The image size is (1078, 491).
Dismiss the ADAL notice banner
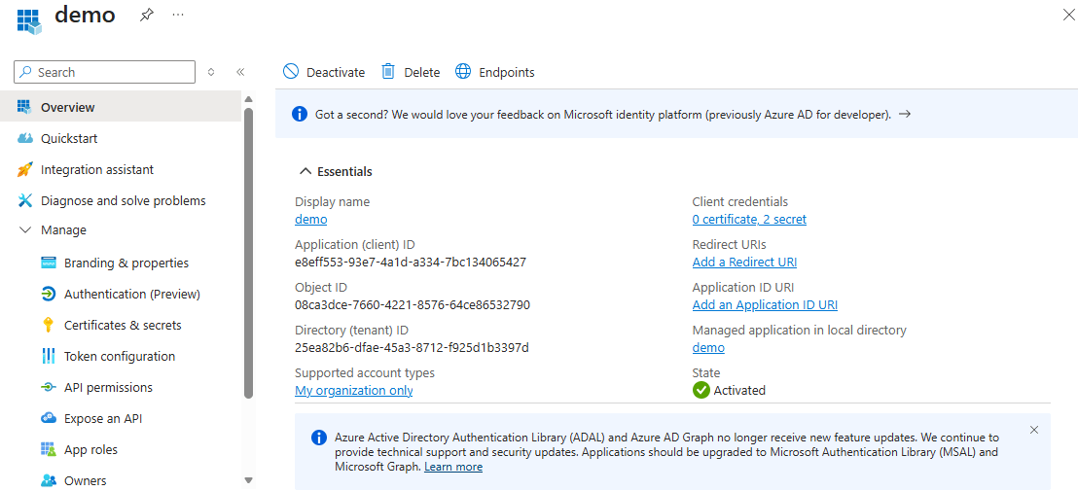click(x=1034, y=430)
